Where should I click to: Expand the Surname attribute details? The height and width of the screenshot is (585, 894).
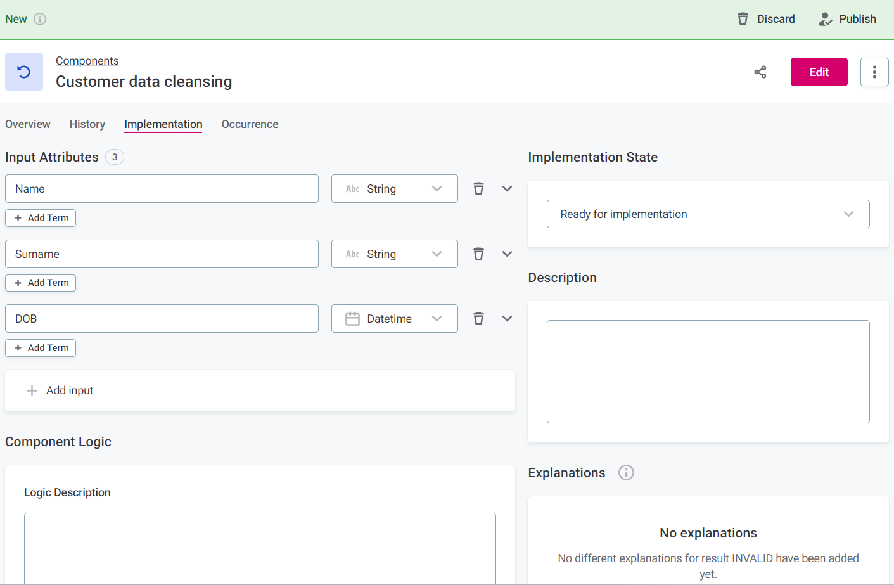pos(507,254)
